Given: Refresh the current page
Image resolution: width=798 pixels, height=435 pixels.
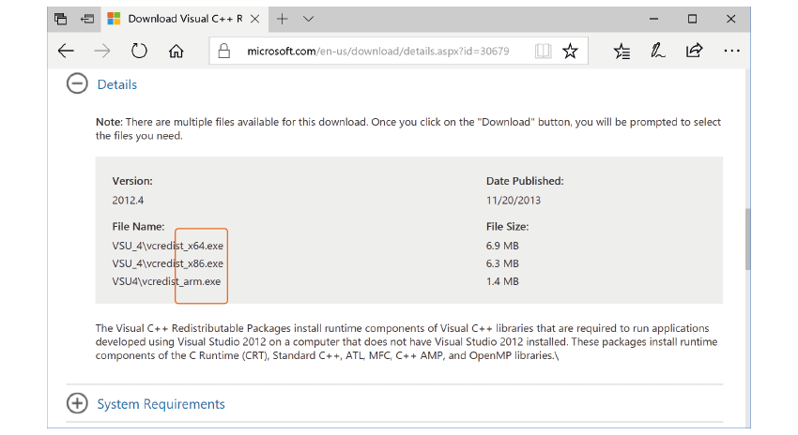Looking at the screenshot, I should 140,51.
